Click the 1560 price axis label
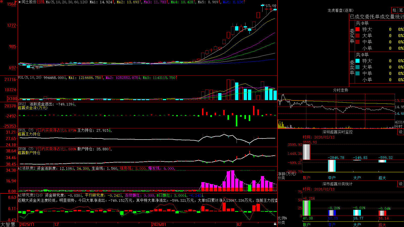The width and height of the screenshot is (404, 227). point(11,4)
